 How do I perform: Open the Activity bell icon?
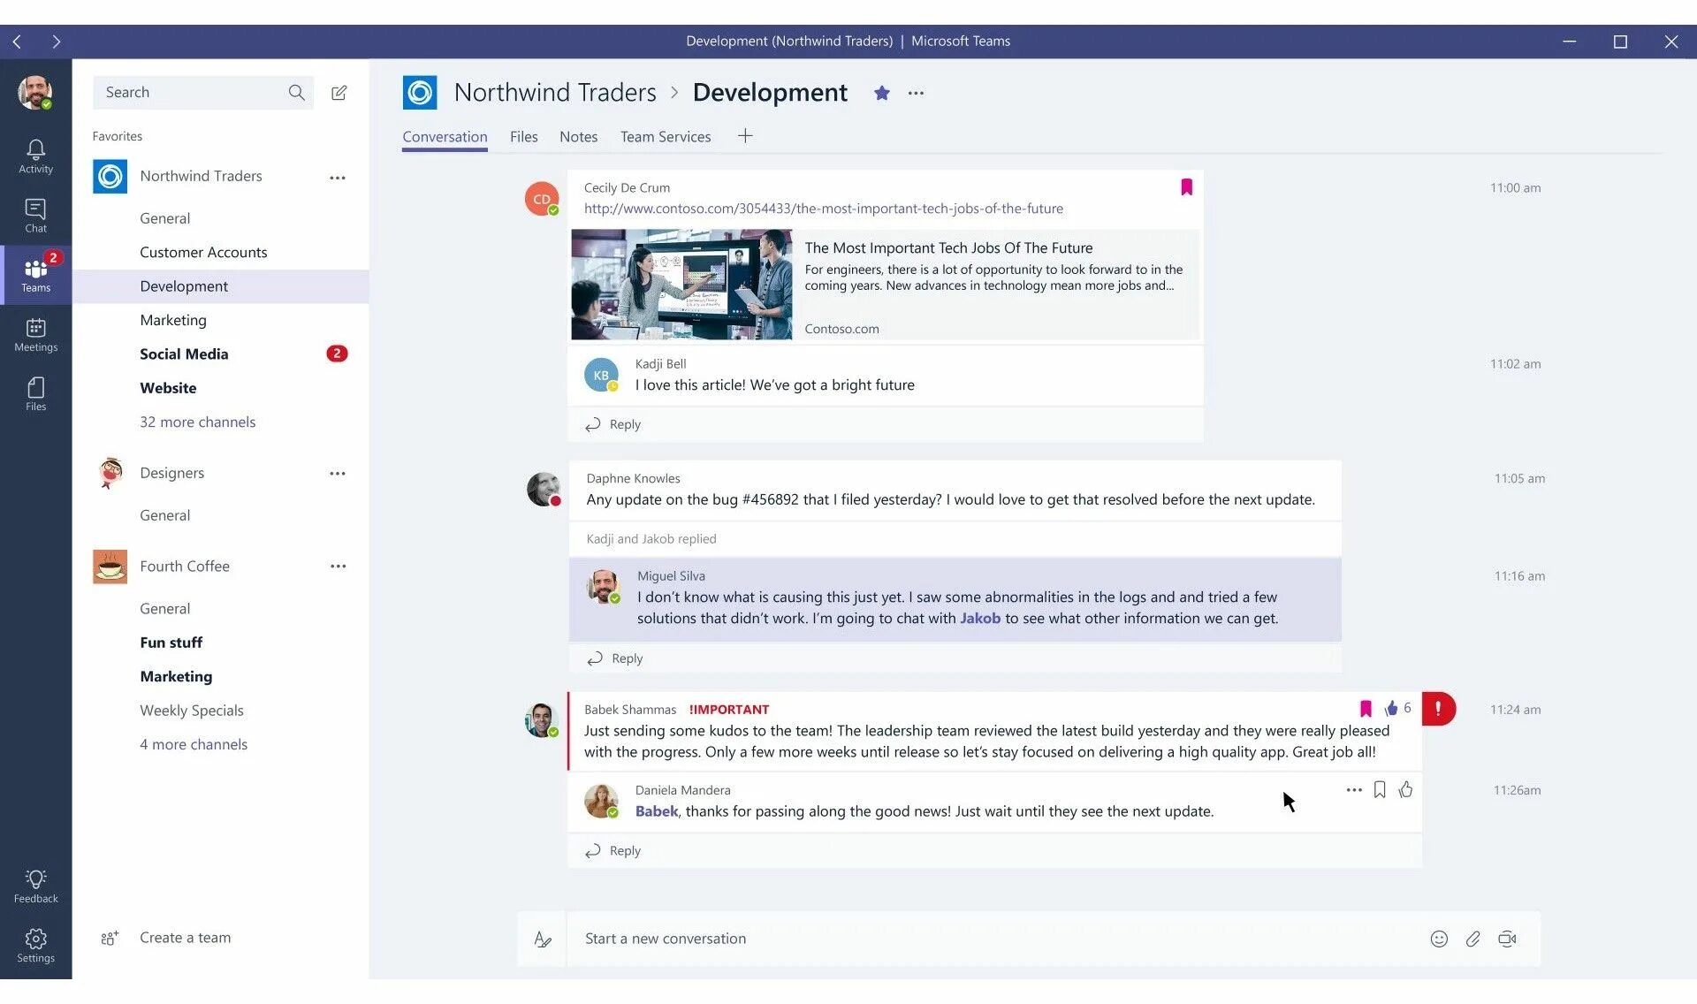[x=35, y=156]
